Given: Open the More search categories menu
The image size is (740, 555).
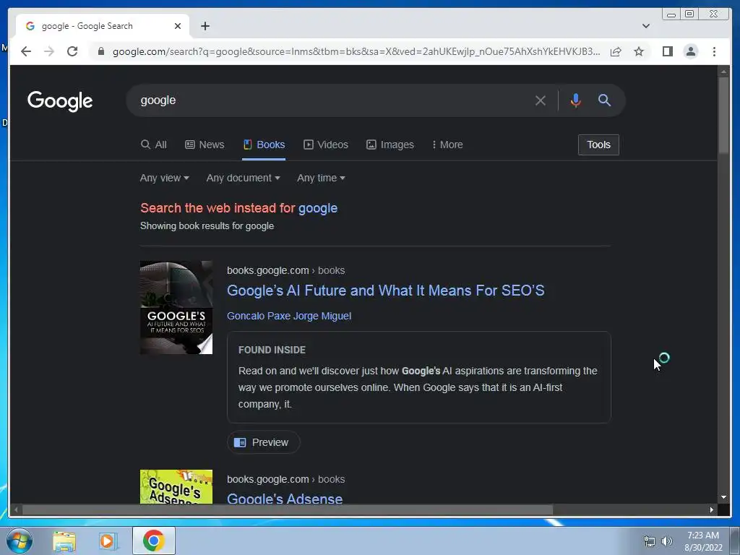Looking at the screenshot, I should click(447, 145).
